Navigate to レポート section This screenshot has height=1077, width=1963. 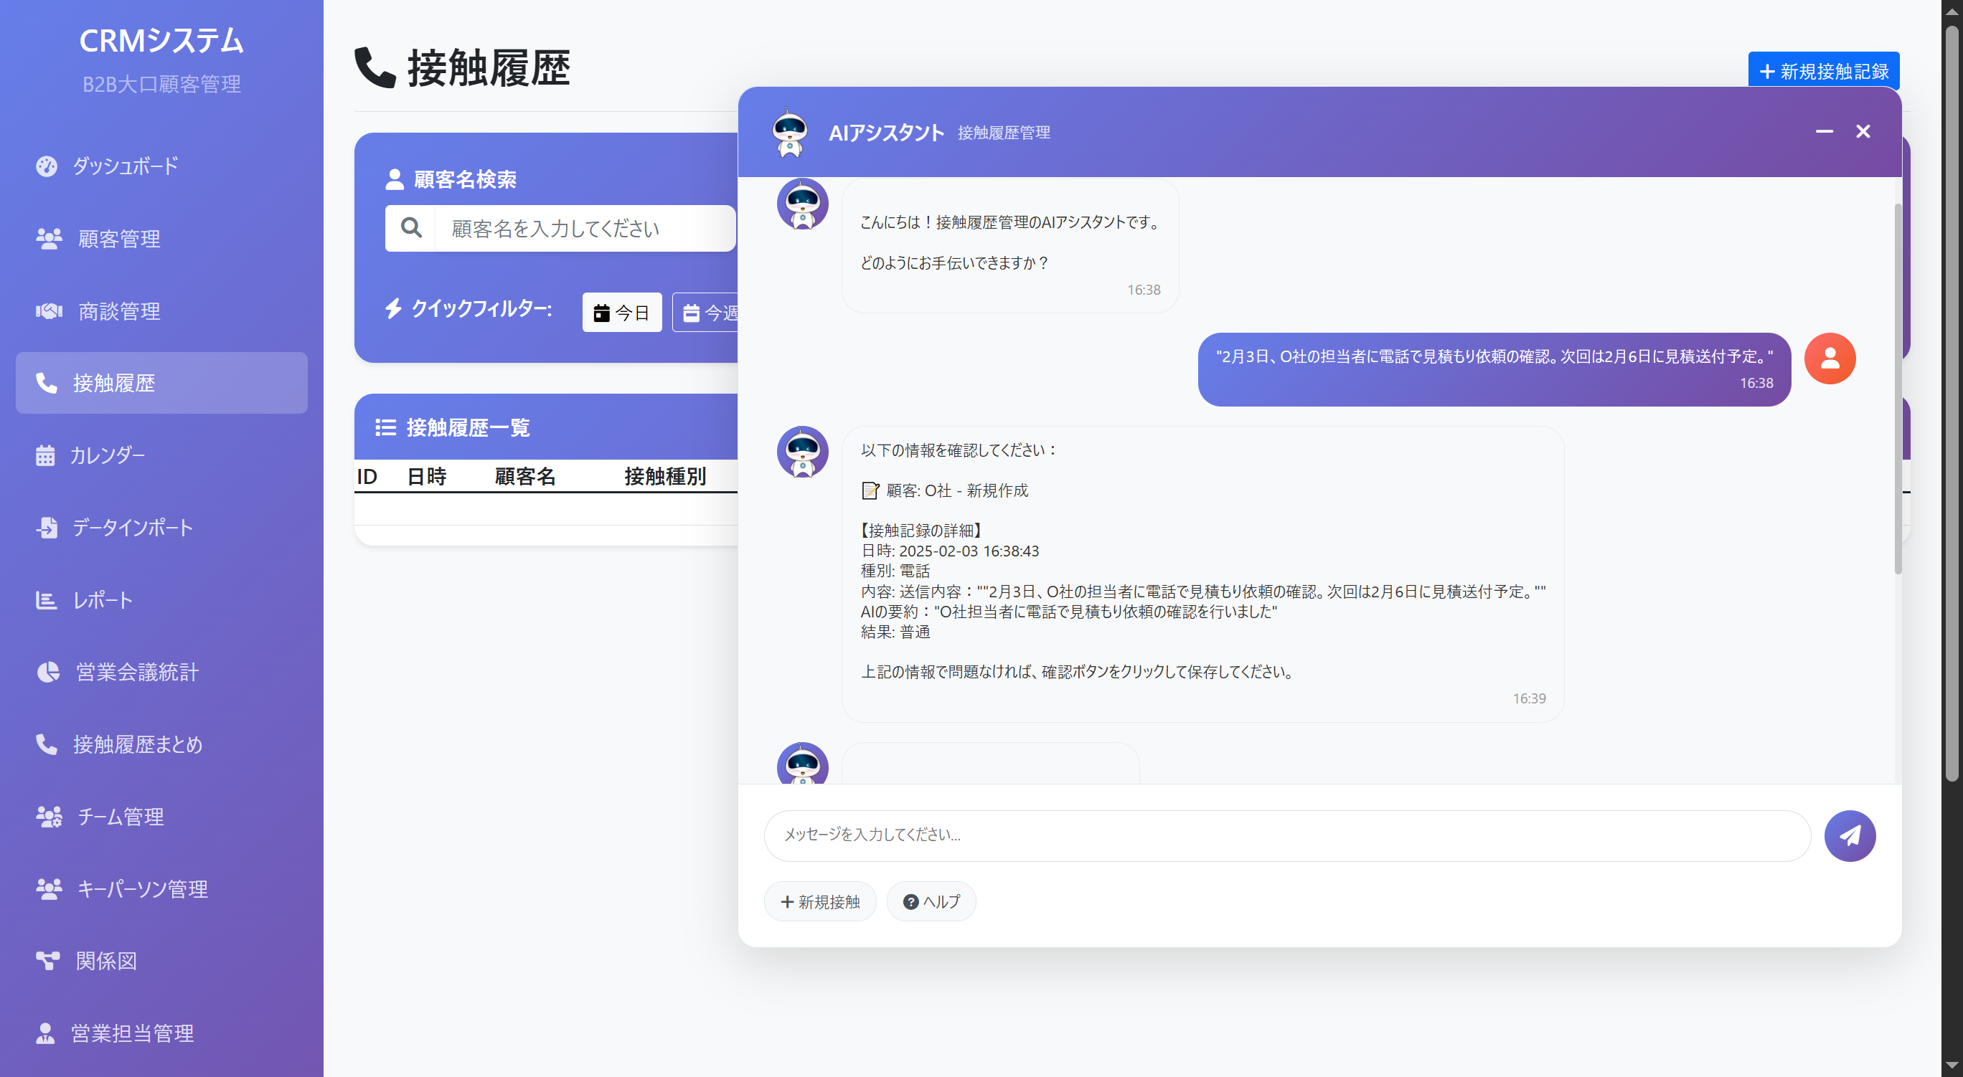[102, 600]
